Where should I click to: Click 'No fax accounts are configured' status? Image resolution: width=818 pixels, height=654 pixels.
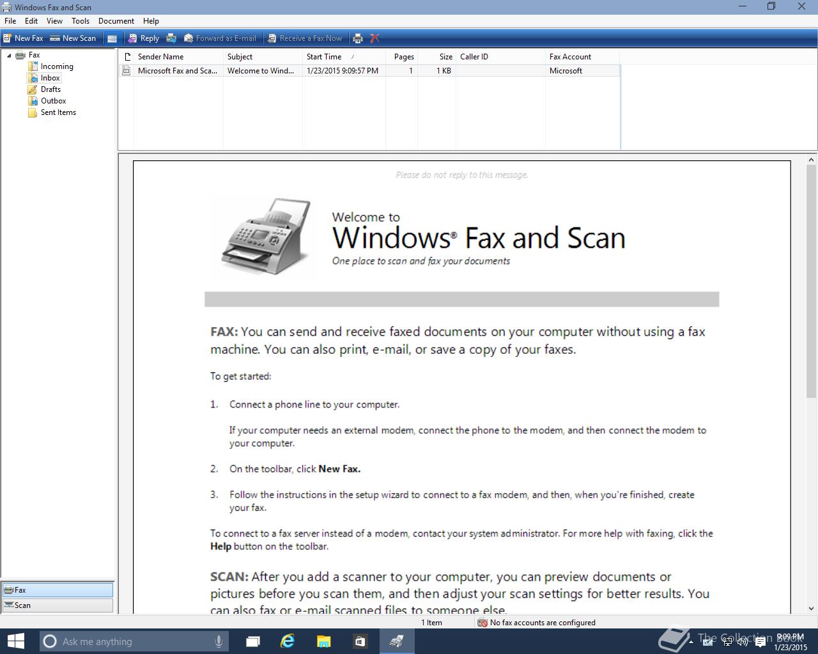click(x=543, y=623)
